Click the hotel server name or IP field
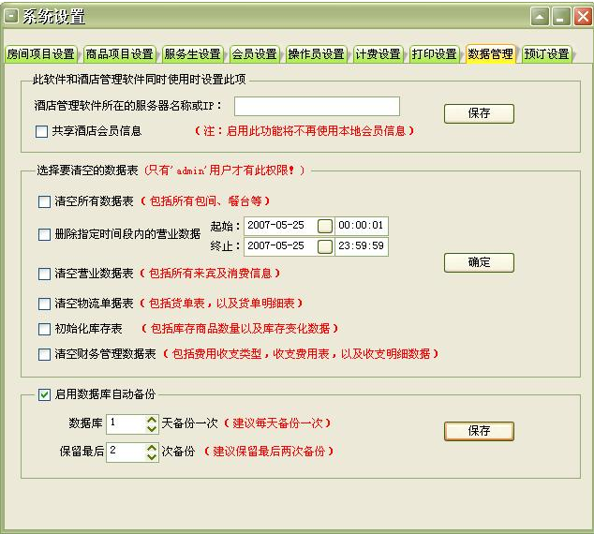Viewport: 594px width, 534px height. coord(317,106)
